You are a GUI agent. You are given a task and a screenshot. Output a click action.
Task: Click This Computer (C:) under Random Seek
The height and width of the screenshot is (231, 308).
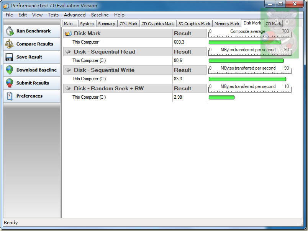89,97
